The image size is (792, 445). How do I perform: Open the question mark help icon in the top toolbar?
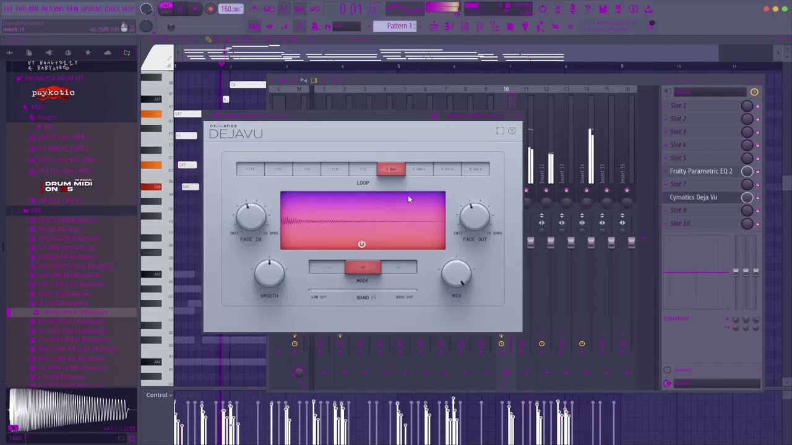588,9
